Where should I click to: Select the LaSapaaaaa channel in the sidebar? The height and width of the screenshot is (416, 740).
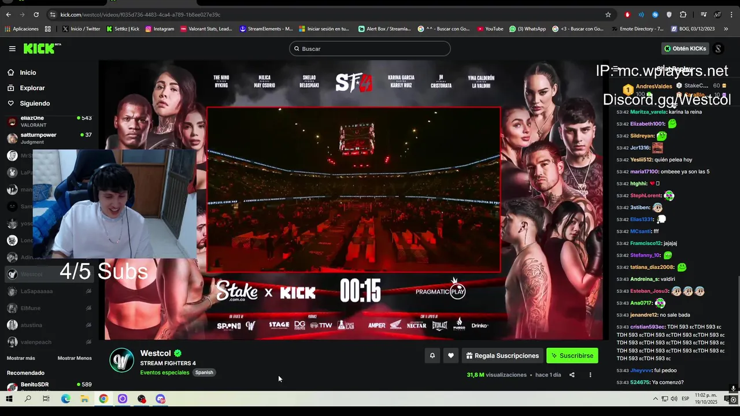(49, 291)
